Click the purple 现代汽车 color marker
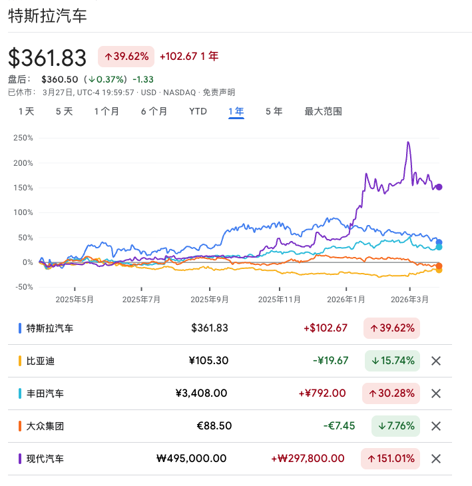The width and height of the screenshot is (472, 486). [x=20, y=459]
